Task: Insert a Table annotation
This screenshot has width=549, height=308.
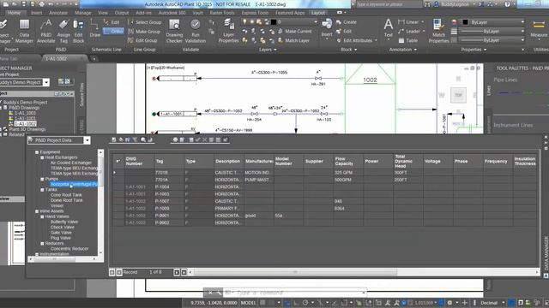Action: (x=408, y=40)
